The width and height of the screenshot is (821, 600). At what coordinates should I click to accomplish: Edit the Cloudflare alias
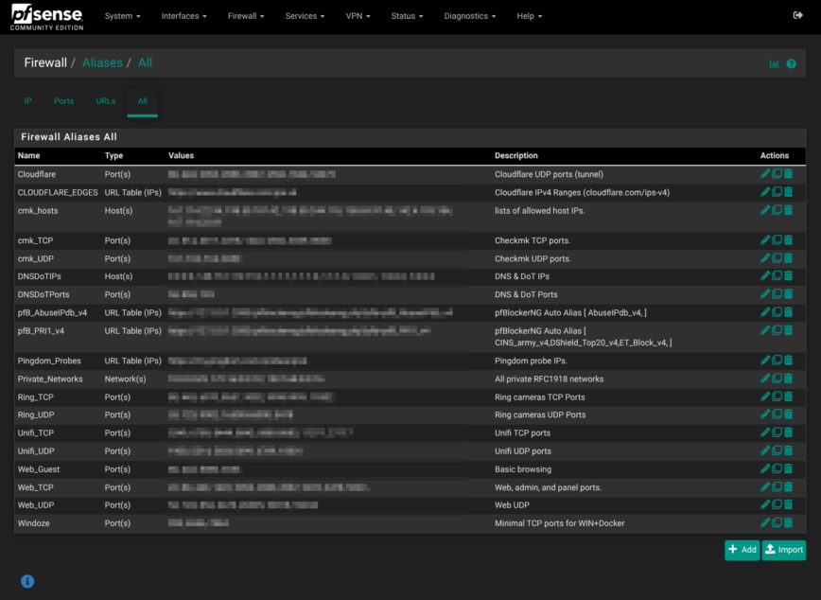click(765, 173)
